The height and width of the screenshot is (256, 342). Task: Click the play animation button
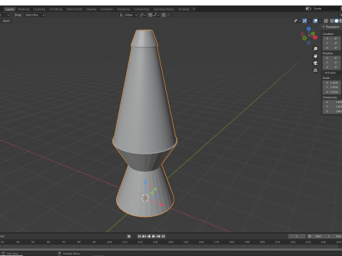(x=153, y=236)
